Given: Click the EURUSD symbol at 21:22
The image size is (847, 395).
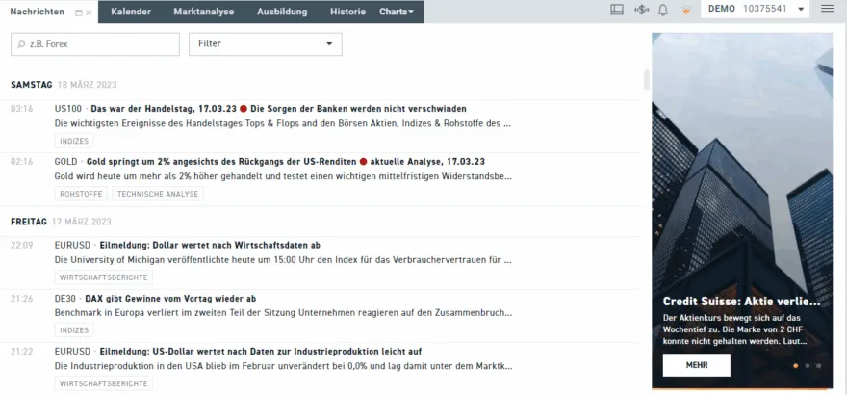Looking at the screenshot, I should click(x=72, y=352).
